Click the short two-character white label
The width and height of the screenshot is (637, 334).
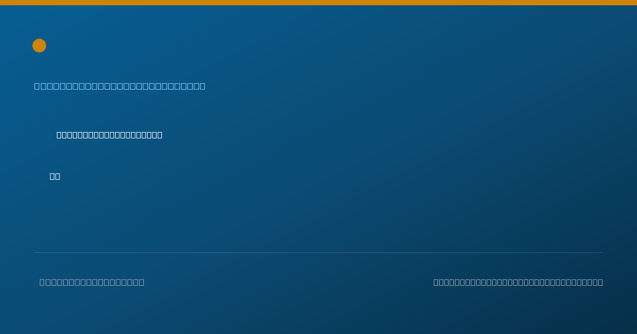coord(55,176)
